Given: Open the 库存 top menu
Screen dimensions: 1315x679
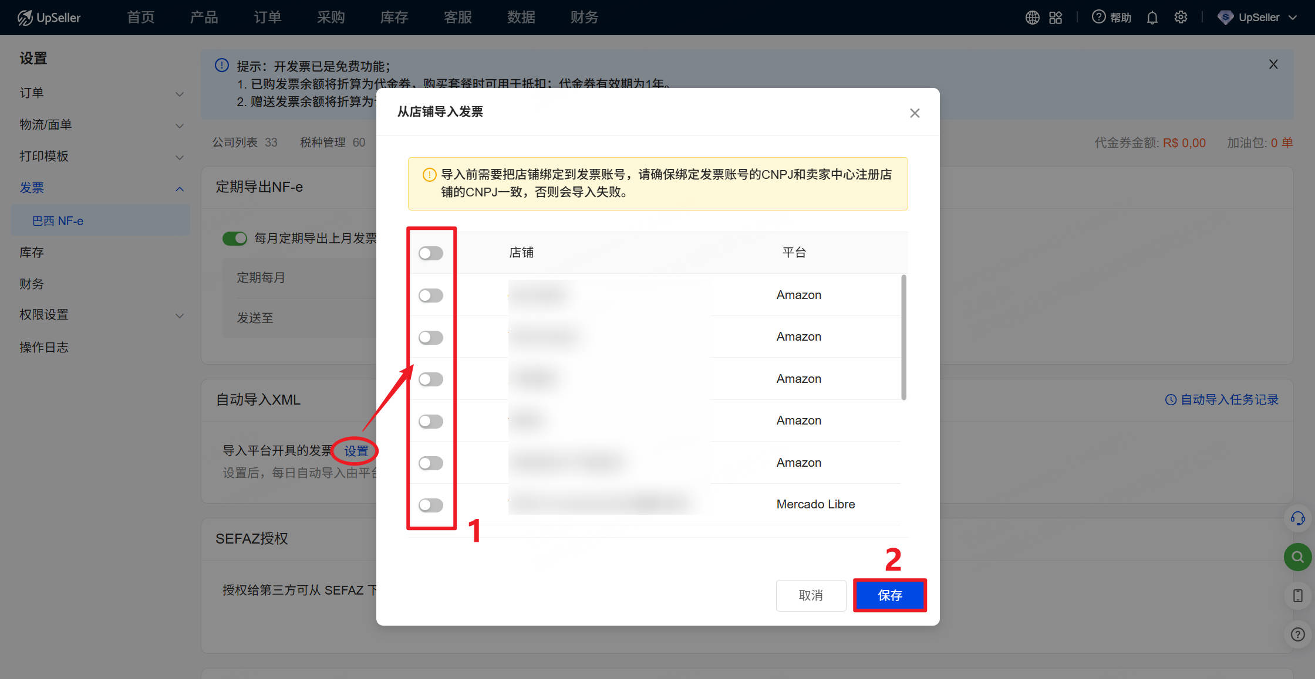Looking at the screenshot, I should (394, 18).
